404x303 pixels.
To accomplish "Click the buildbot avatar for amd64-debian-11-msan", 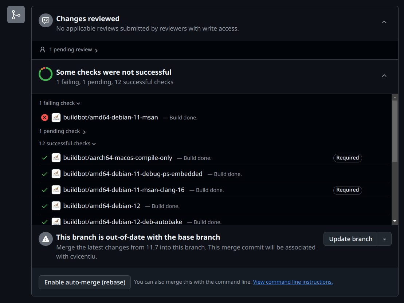I will point(56,118).
